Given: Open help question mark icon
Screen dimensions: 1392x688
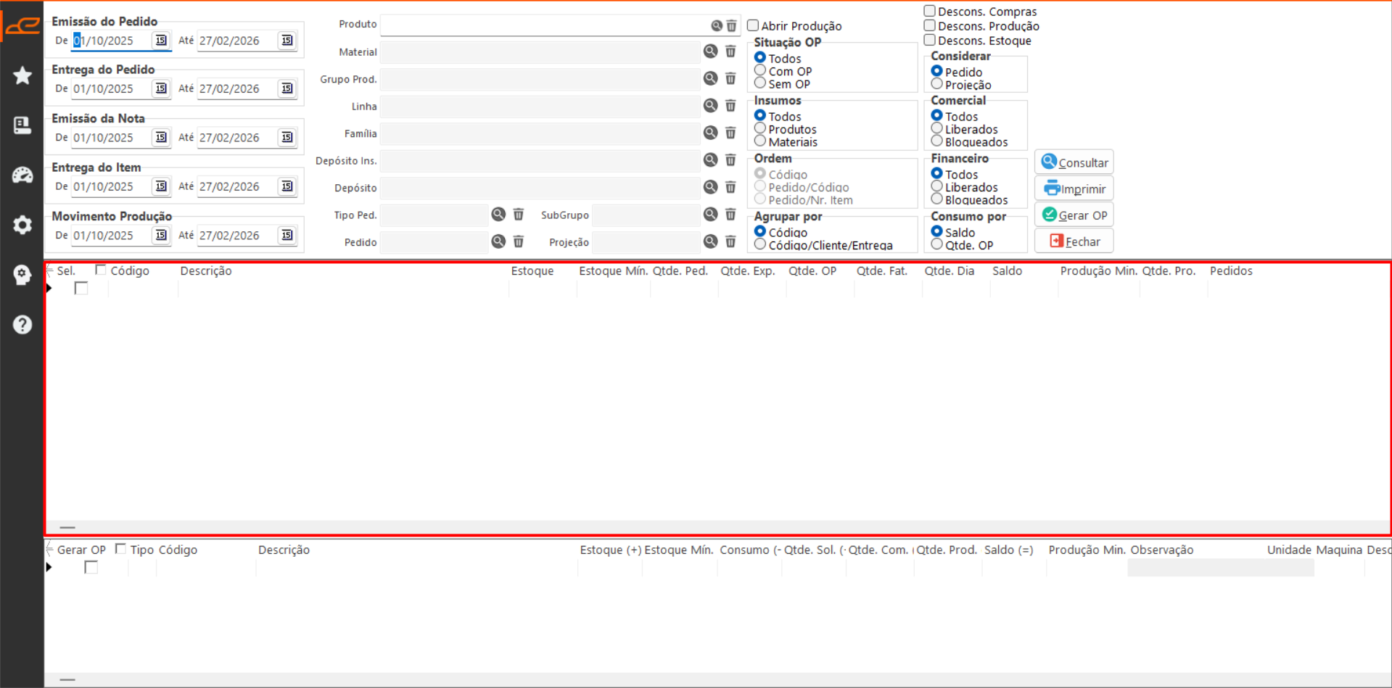Looking at the screenshot, I should (x=22, y=324).
